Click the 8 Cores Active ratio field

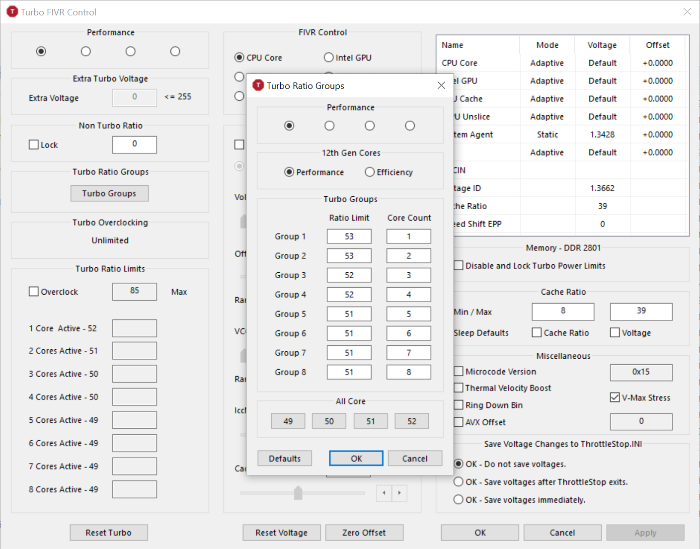pos(135,489)
